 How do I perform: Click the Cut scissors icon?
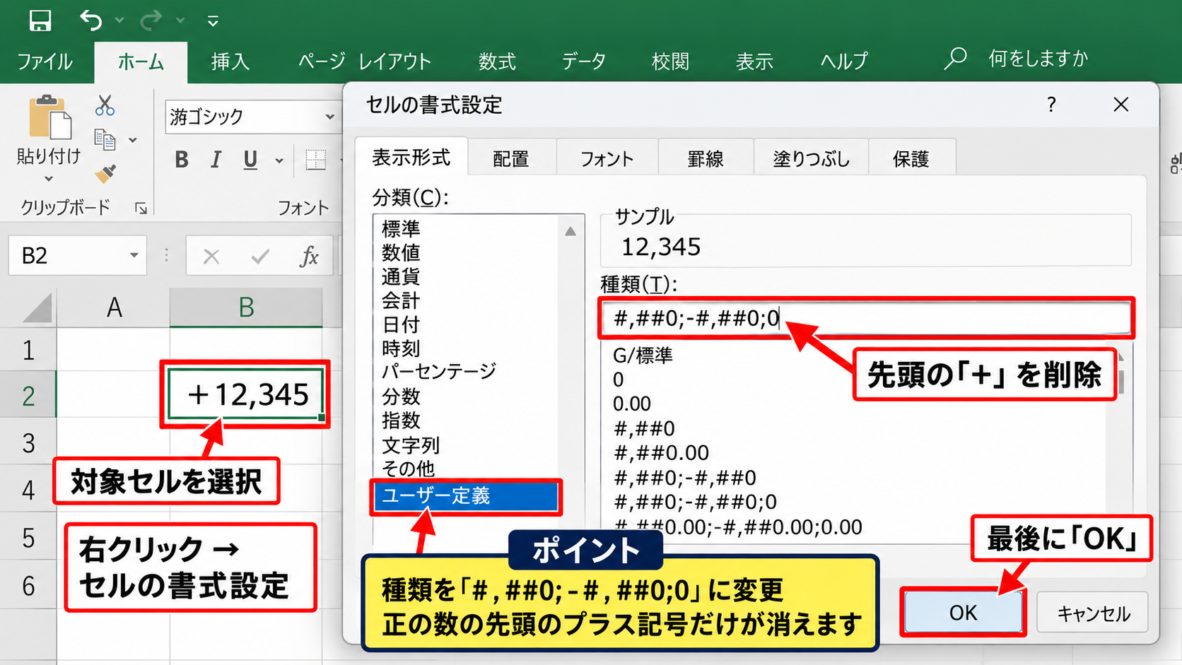[105, 105]
